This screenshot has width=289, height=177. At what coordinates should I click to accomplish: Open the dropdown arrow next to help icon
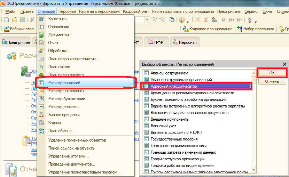coord(188,21)
